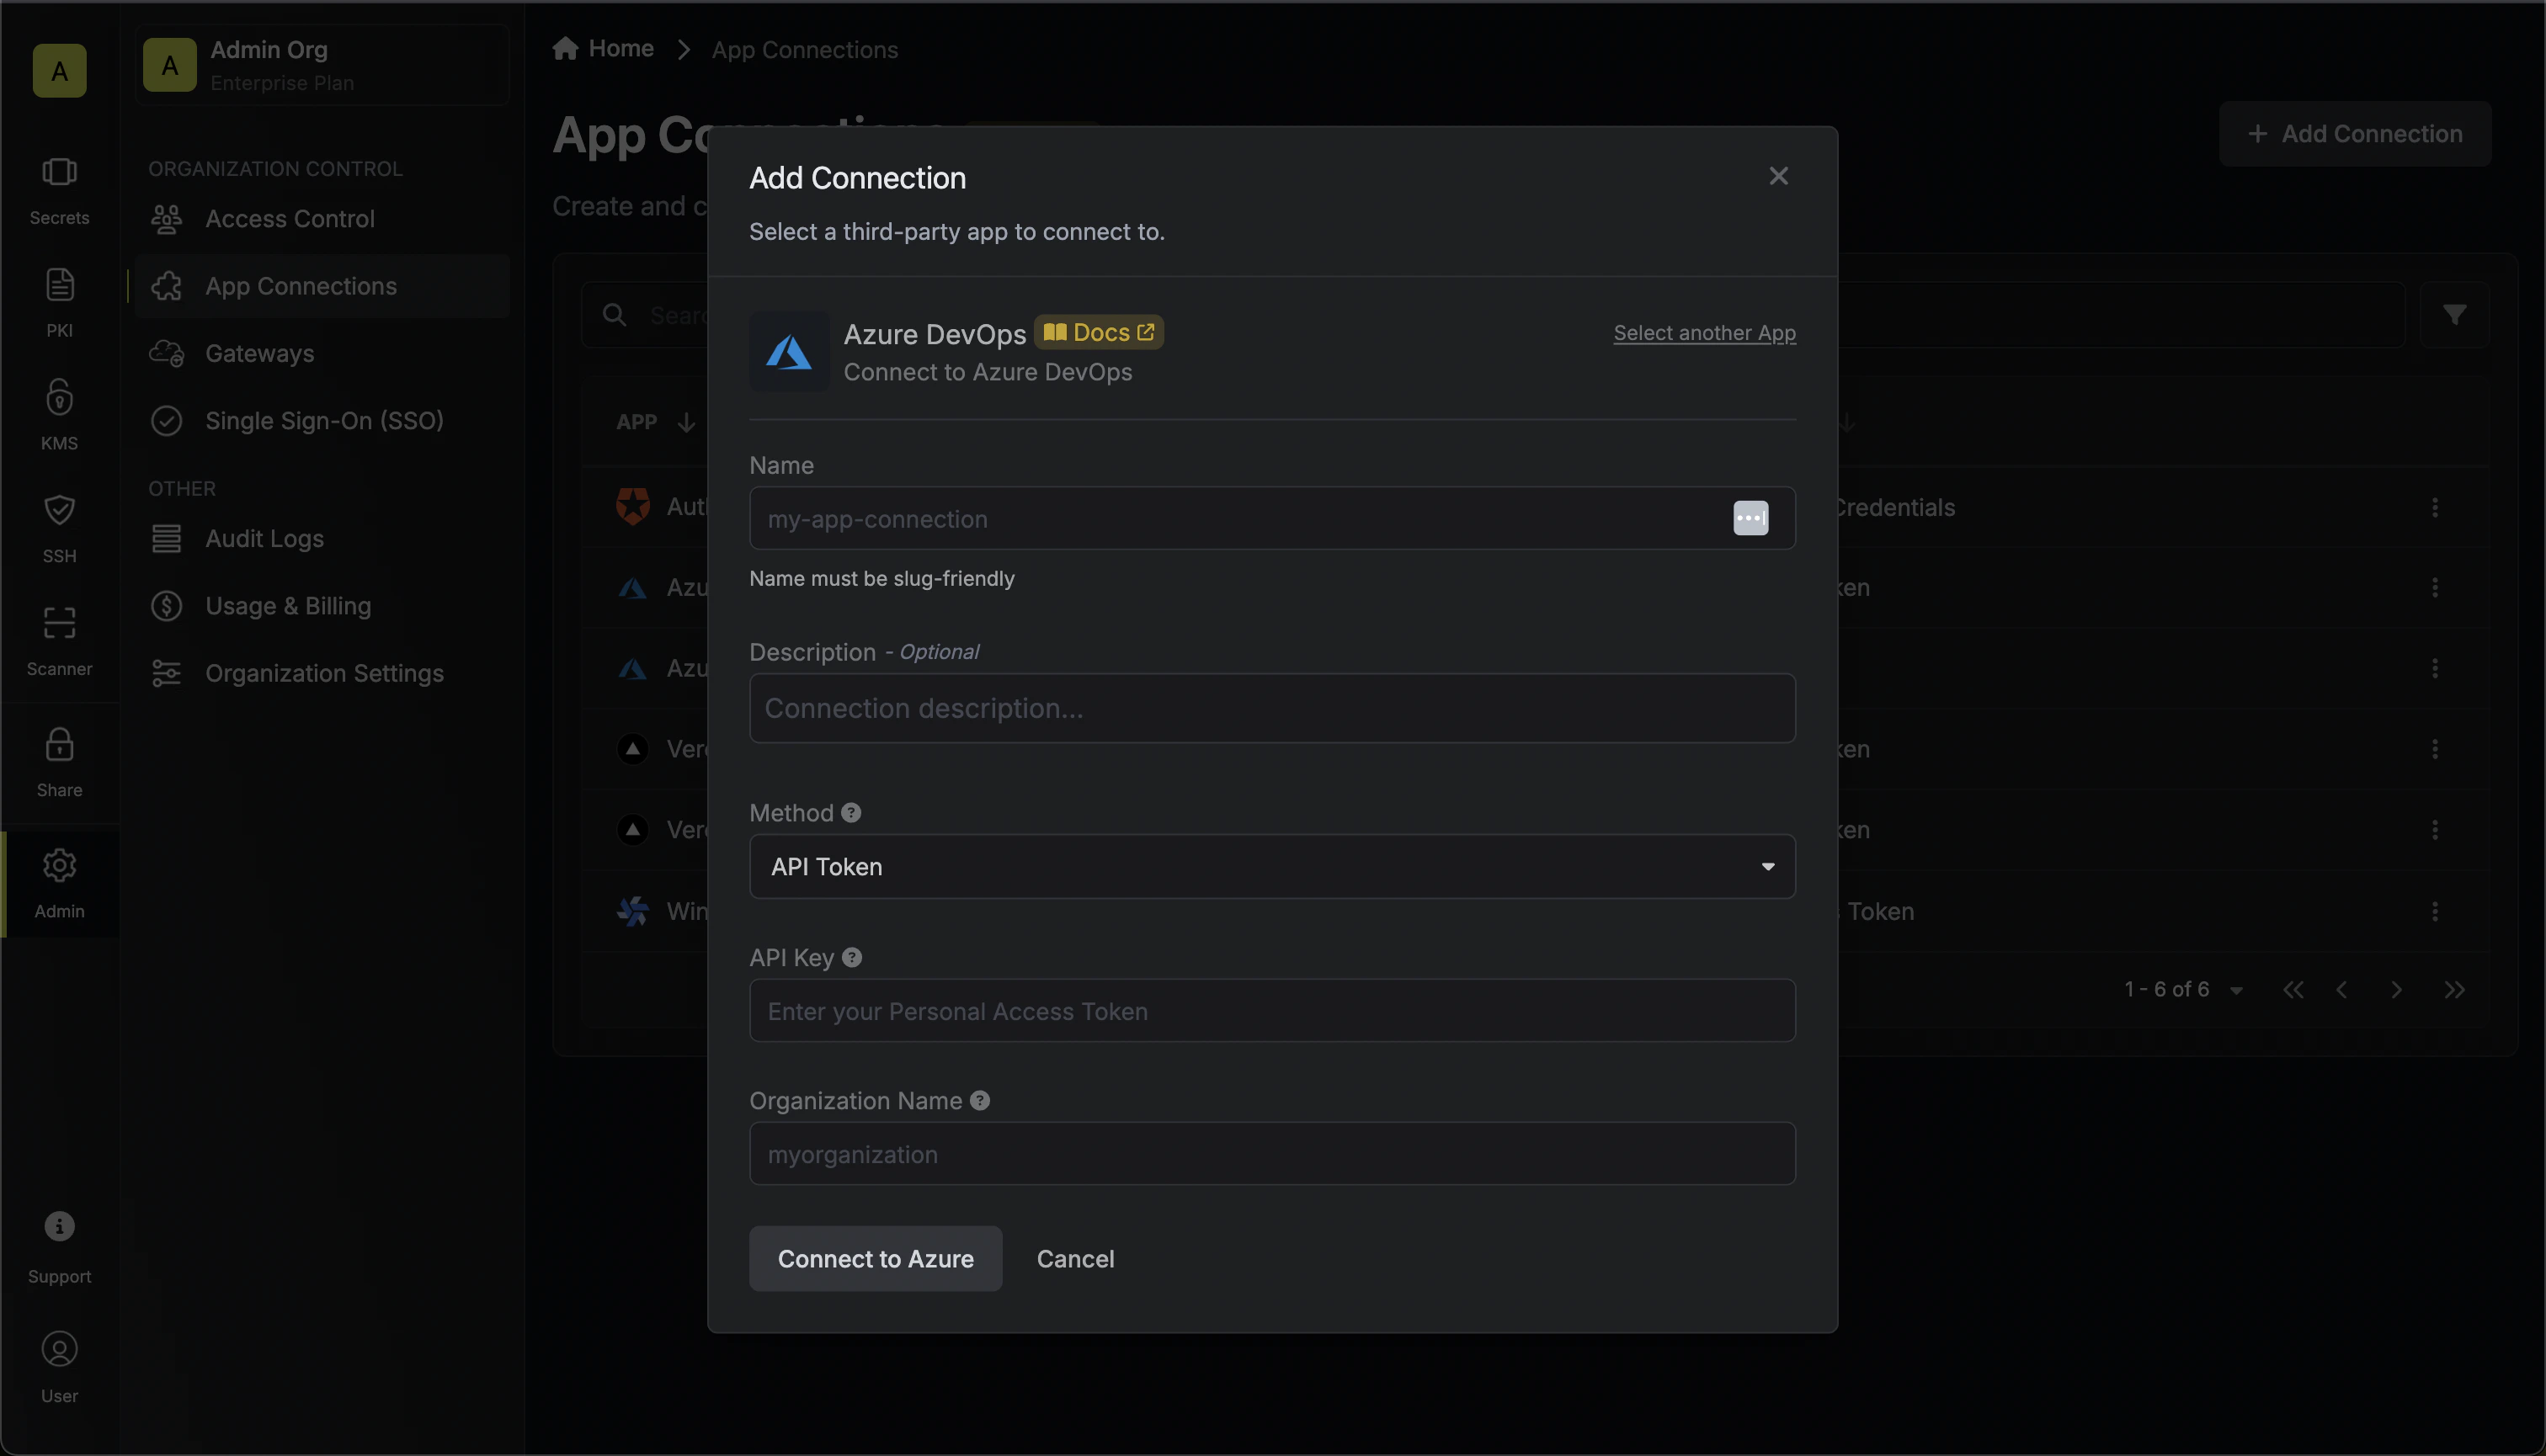
Task: Click the Connect to Azure button
Action: pos(876,1258)
